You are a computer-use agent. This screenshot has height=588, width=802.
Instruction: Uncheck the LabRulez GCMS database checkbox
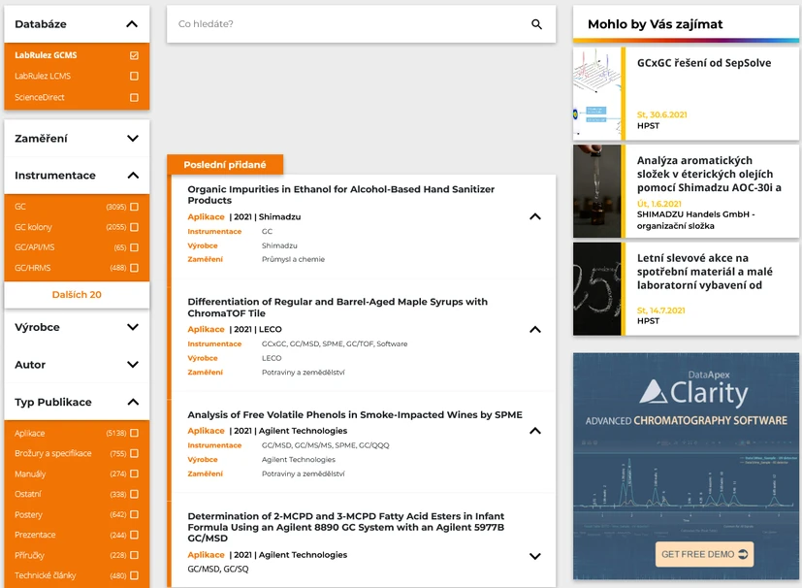[134, 55]
